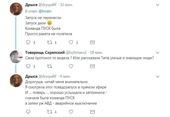Like the last Дрыся tweet
This screenshot has width=170, height=117.
click(x=71, y=111)
